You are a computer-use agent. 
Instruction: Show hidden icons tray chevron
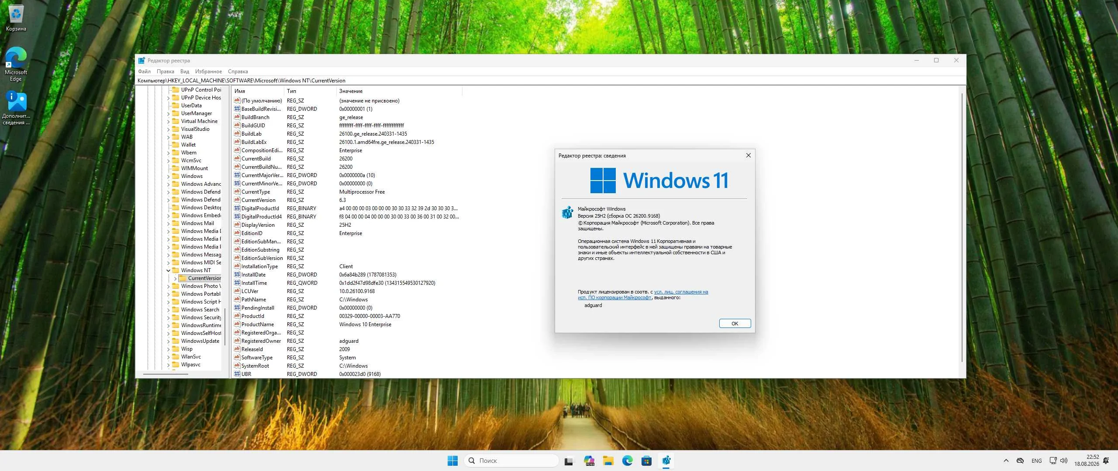pyautogui.click(x=1006, y=461)
